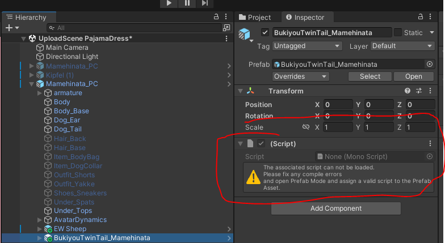Select the Shoes_Sneakers object

(81, 193)
